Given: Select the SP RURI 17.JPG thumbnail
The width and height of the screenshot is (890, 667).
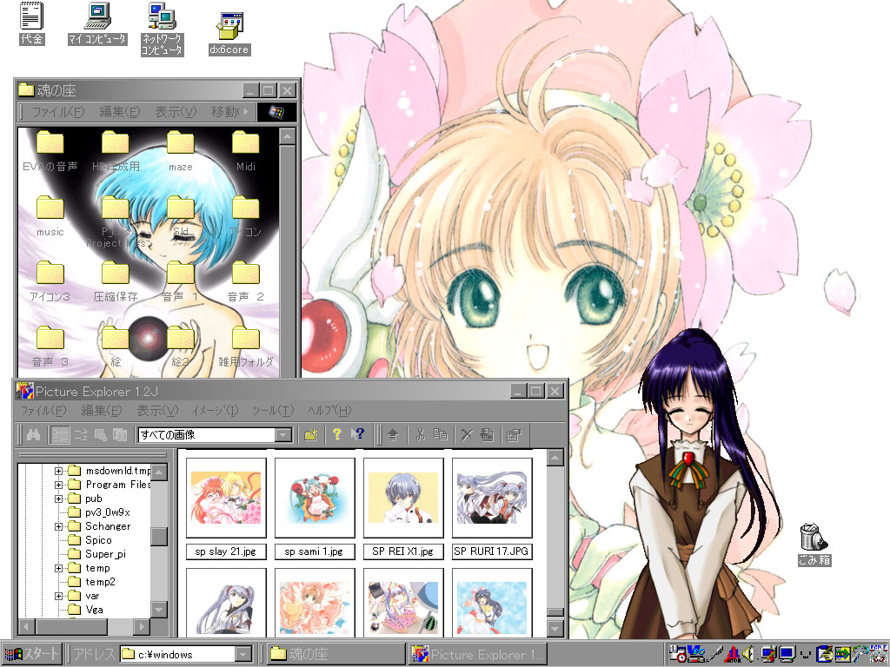Looking at the screenshot, I should [492, 498].
